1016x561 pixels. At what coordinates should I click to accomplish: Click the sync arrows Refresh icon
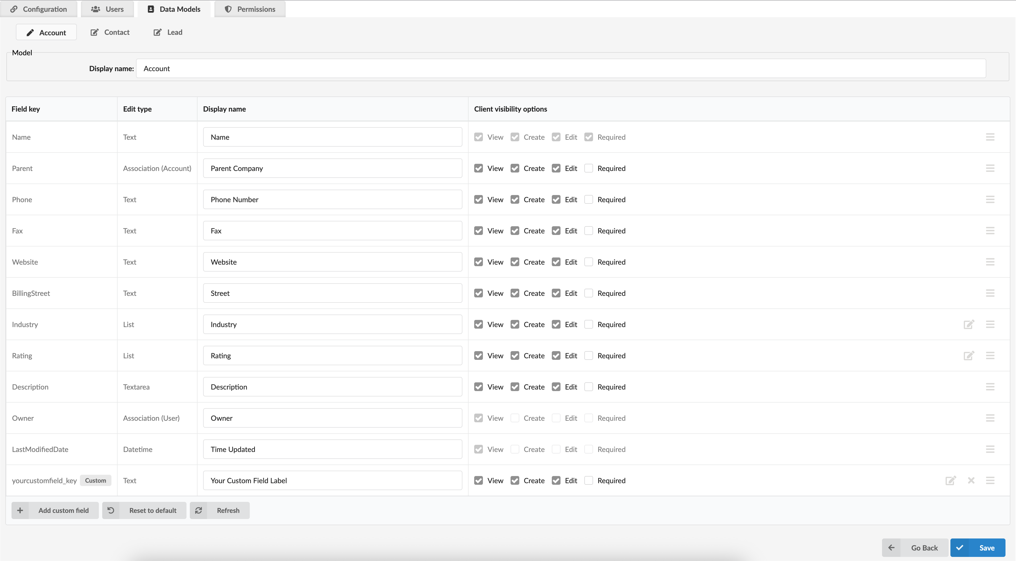click(198, 510)
